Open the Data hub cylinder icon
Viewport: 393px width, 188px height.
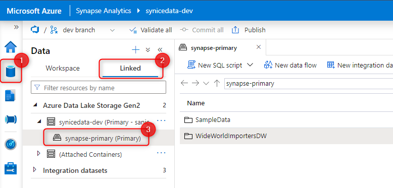[x=11, y=71]
